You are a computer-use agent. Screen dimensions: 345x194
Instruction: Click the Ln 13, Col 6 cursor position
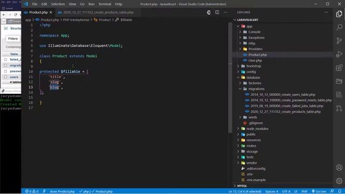(245, 191)
